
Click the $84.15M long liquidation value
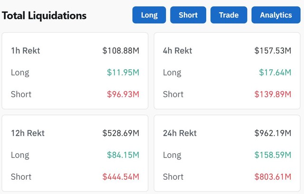click(x=123, y=155)
